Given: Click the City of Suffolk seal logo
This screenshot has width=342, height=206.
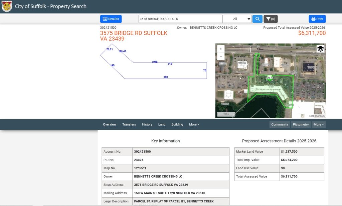Looking at the screenshot, I should (7, 6).
